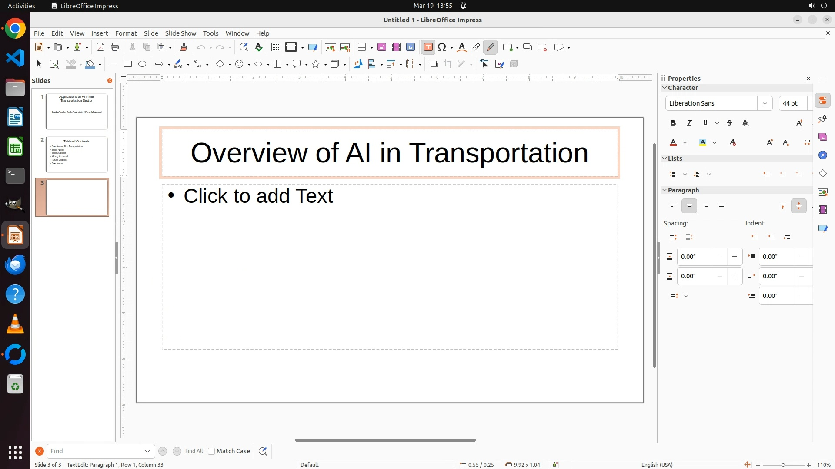Toggle the display grid icon
This screenshot has height=469, width=835.
pos(275,47)
